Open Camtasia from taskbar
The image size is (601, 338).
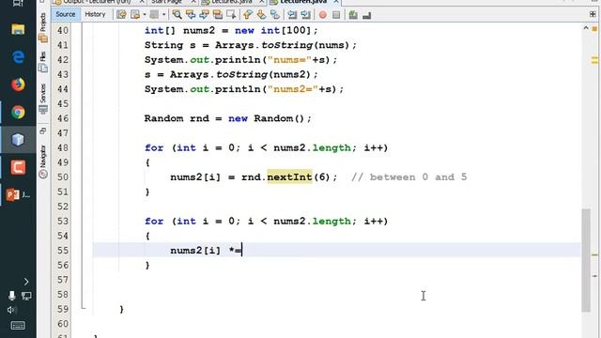[x=18, y=167]
